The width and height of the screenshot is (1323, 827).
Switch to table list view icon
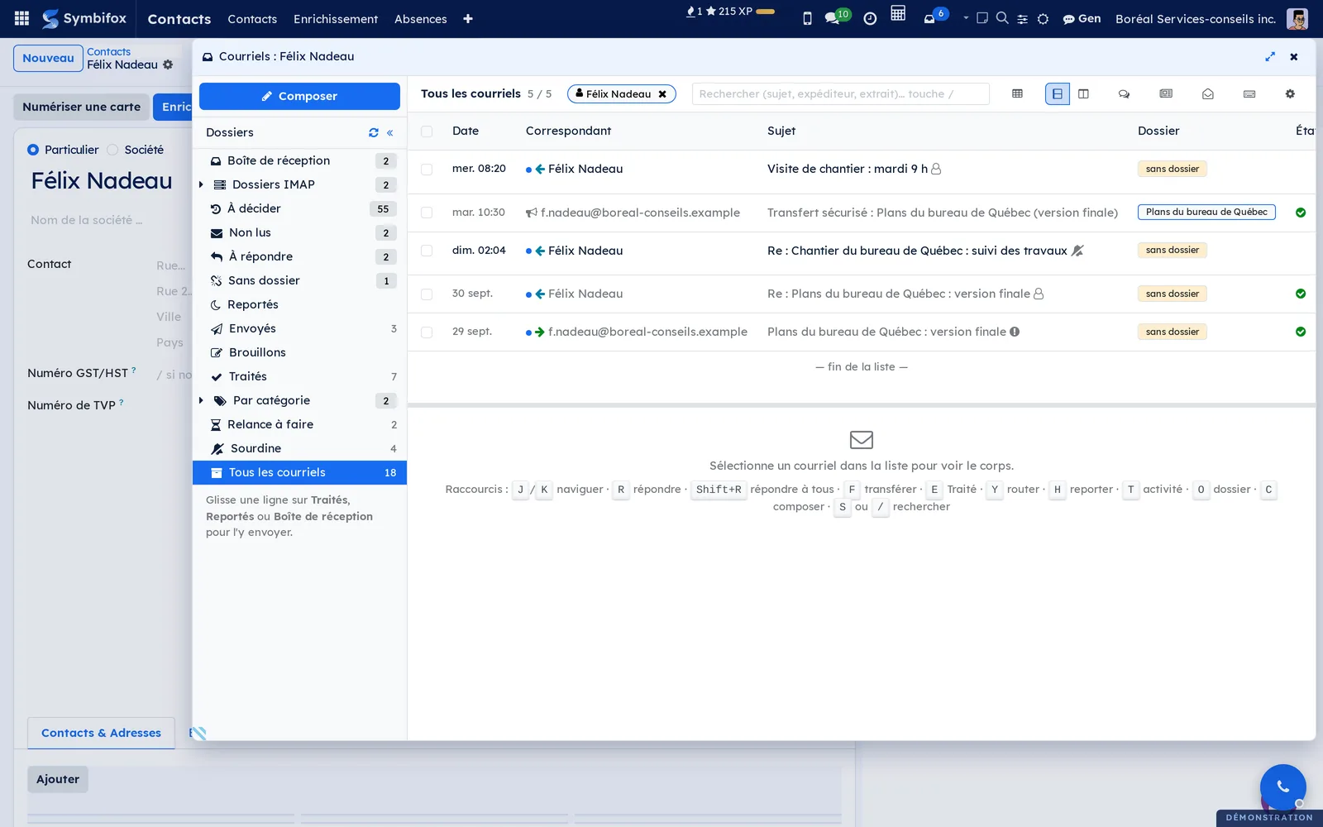pos(1017,93)
